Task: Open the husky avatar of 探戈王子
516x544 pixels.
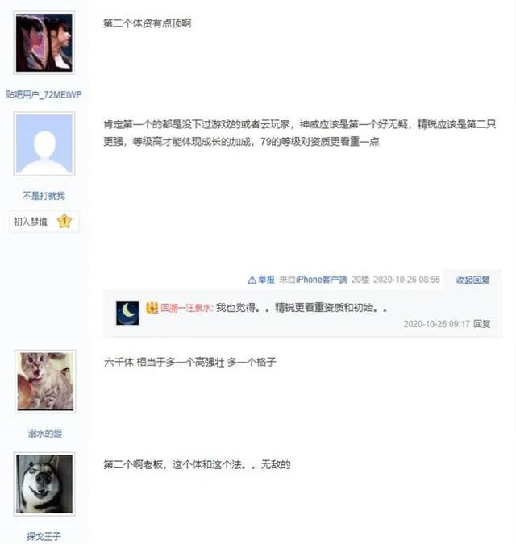Action: (x=44, y=484)
